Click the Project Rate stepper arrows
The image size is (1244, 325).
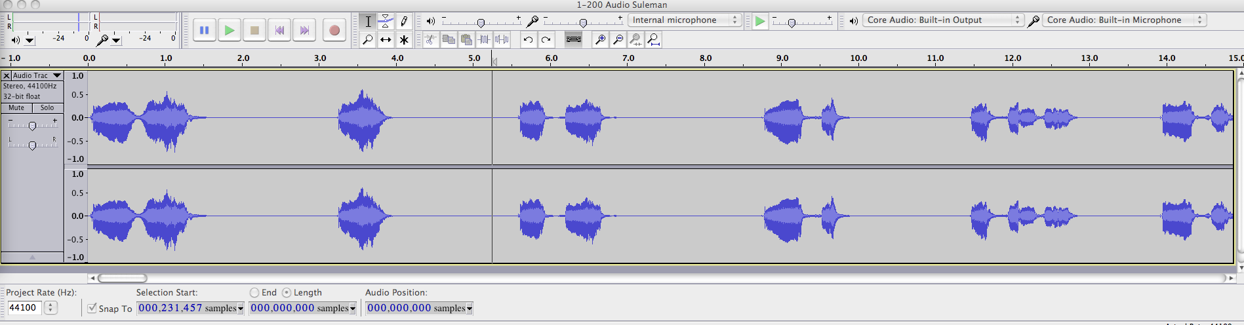[50, 308]
